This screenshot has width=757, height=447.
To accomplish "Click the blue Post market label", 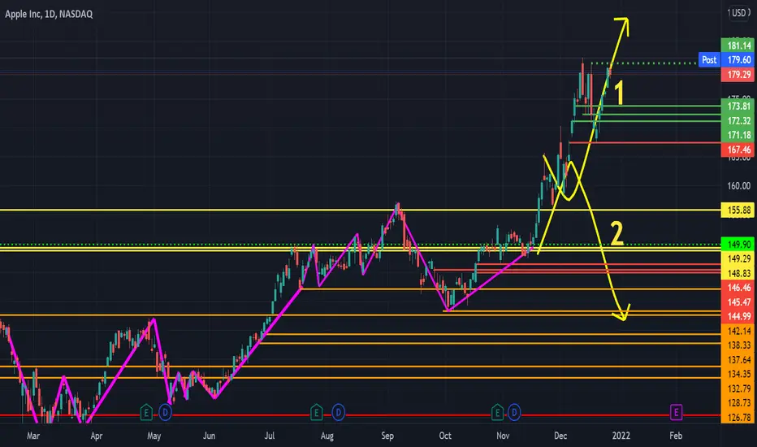I will tap(709, 60).
